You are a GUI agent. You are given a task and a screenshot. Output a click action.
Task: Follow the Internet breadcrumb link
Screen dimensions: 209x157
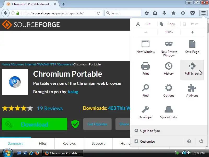coord(30,64)
